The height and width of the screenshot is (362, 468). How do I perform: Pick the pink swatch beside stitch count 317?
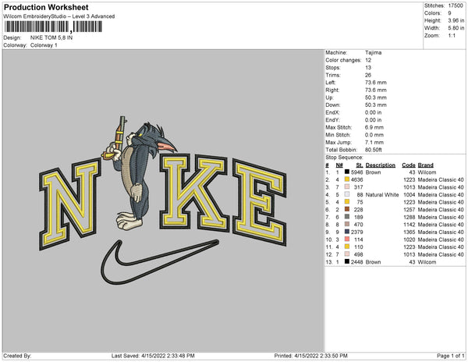tap(347, 186)
